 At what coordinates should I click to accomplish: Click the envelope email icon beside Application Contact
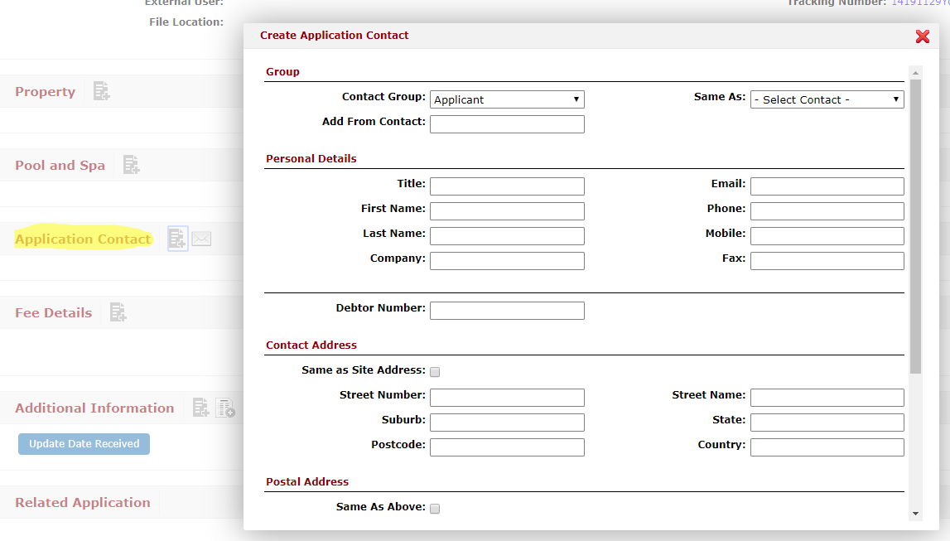(201, 239)
